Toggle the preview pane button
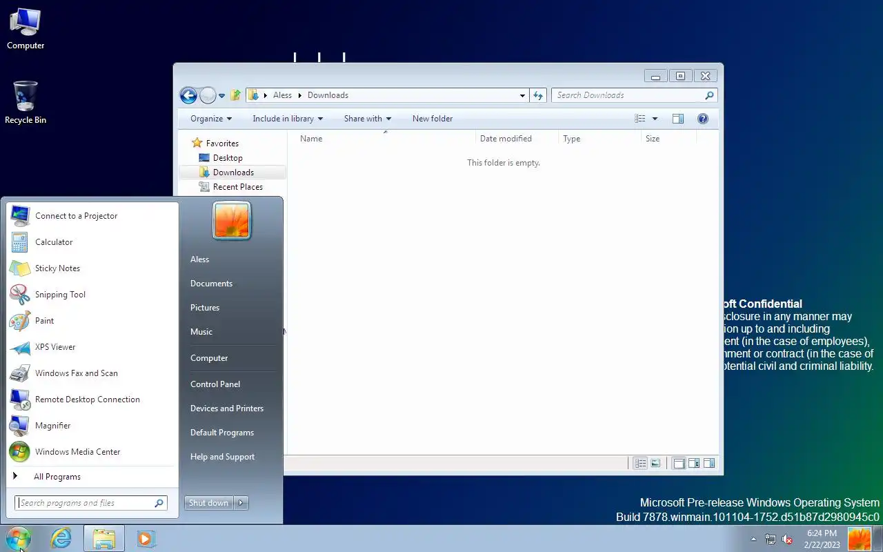The image size is (883, 552). coord(678,119)
